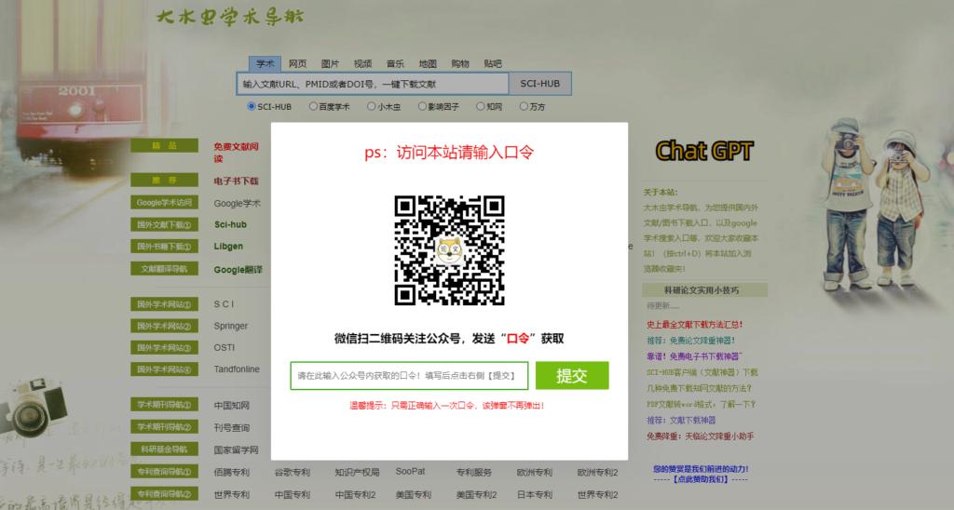This screenshot has width=954, height=510.
Task: Open the 日本专利 link
Action: coord(535,495)
